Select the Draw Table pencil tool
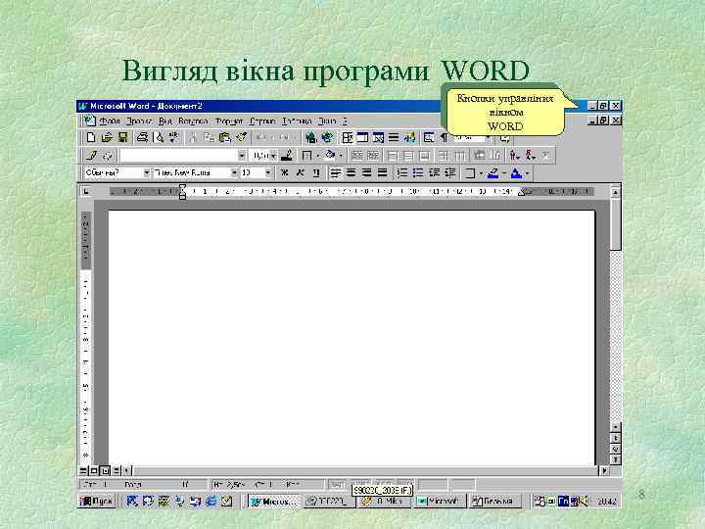 (x=92, y=156)
